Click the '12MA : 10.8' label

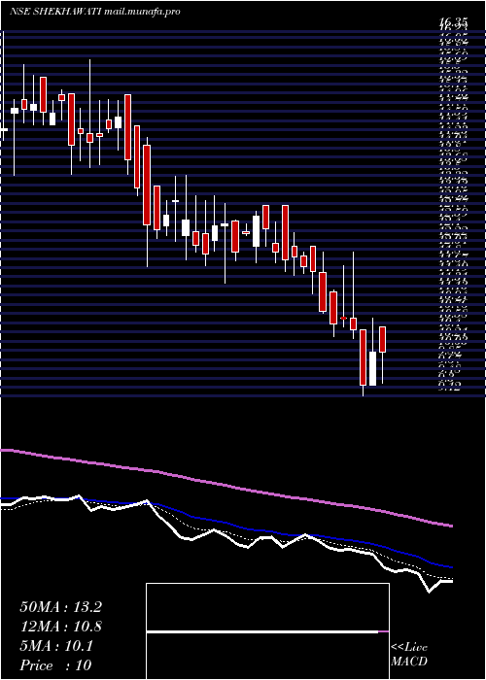pyautogui.click(x=60, y=627)
